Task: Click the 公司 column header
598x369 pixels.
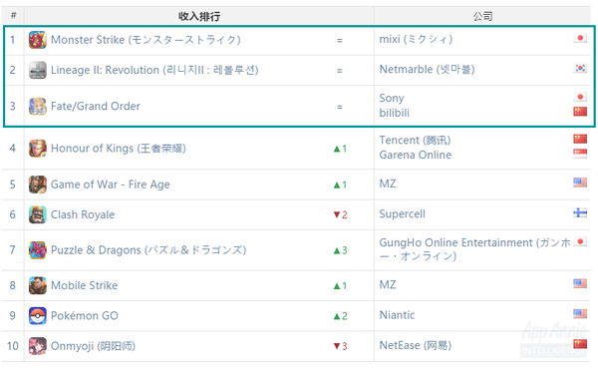Action: pyautogui.click(x=482, y=16)
